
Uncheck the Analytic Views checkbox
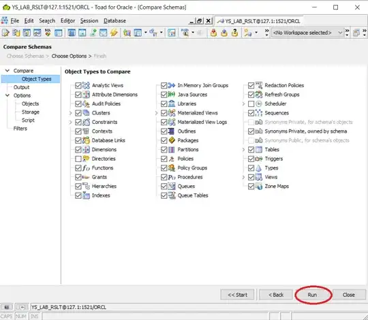pyautogui.click(x=78, y=85)
